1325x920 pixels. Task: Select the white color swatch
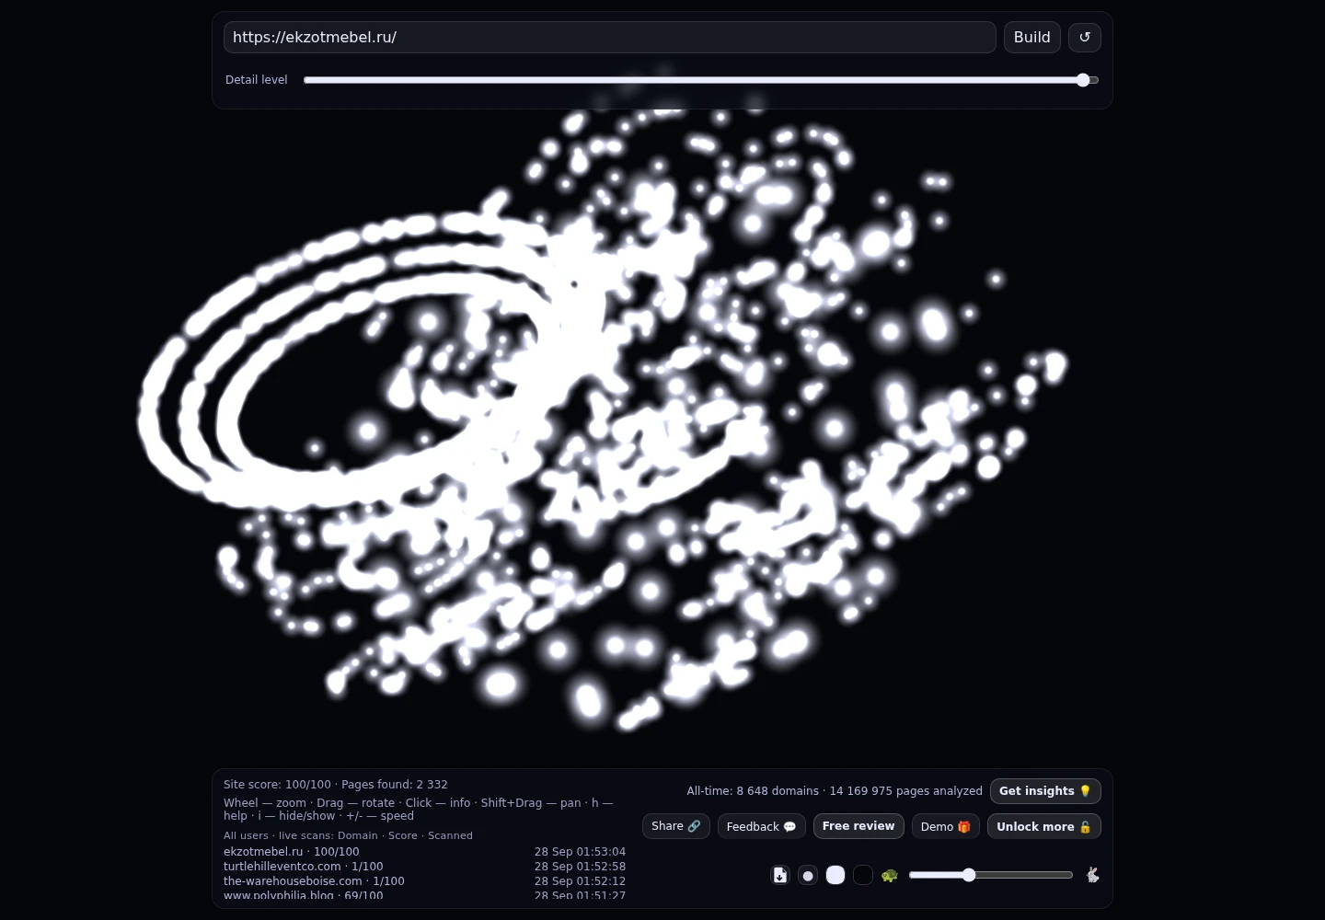[835, 875]
